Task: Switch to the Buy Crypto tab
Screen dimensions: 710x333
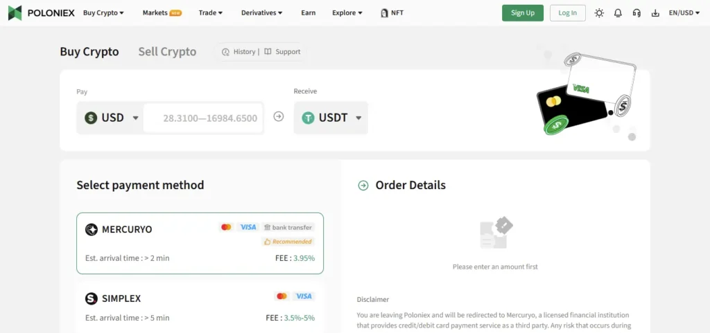Action: pos(89,51)
